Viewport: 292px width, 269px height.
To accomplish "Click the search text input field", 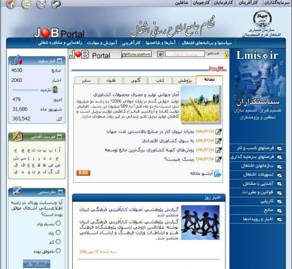I will pos(185,54).
